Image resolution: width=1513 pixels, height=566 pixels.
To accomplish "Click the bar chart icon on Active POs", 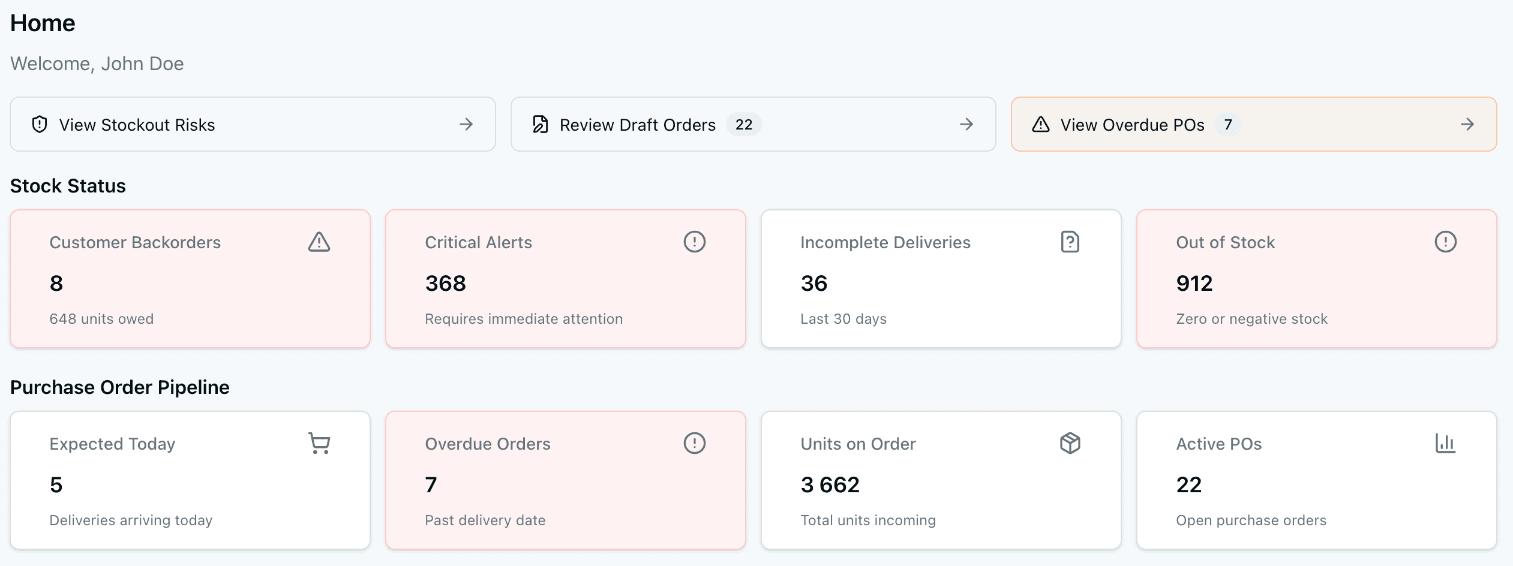I will coord(1445,443).
